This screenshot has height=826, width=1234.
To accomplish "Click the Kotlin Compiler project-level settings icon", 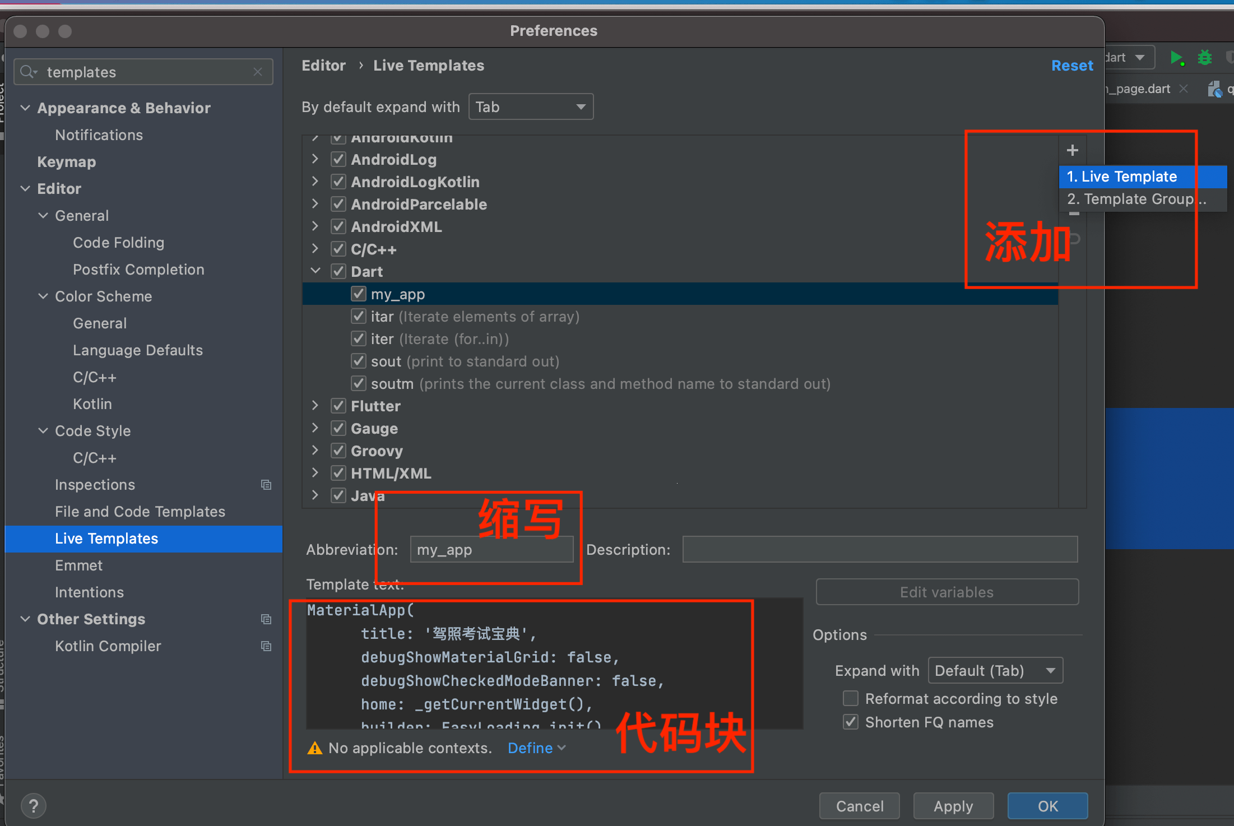I will click(266, 646).
